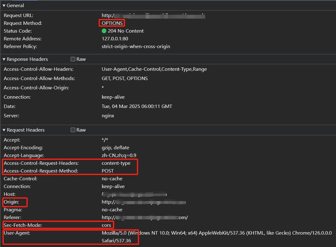Click the Sec-Fetch-Mode label
336x247 pixels.
(23, 225)
